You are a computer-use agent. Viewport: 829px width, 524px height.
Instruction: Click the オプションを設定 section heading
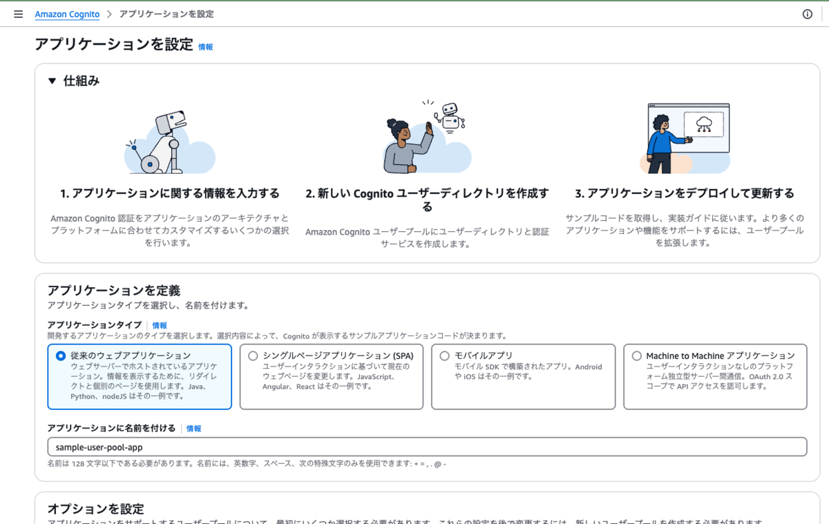click(x=96, y=509)
